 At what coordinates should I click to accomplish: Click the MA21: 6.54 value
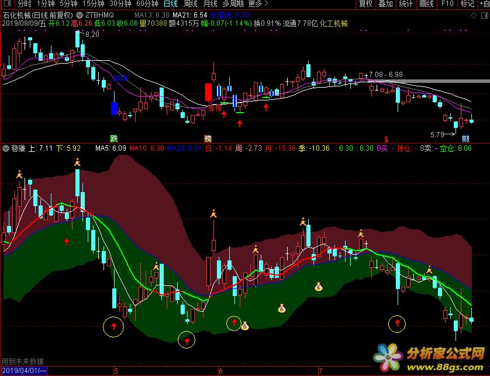(189, 15)
